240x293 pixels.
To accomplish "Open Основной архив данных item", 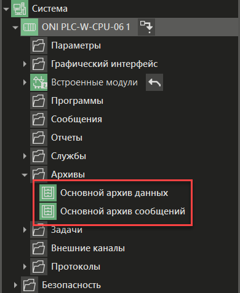I will pyautogui.click(x=114, y=193).
